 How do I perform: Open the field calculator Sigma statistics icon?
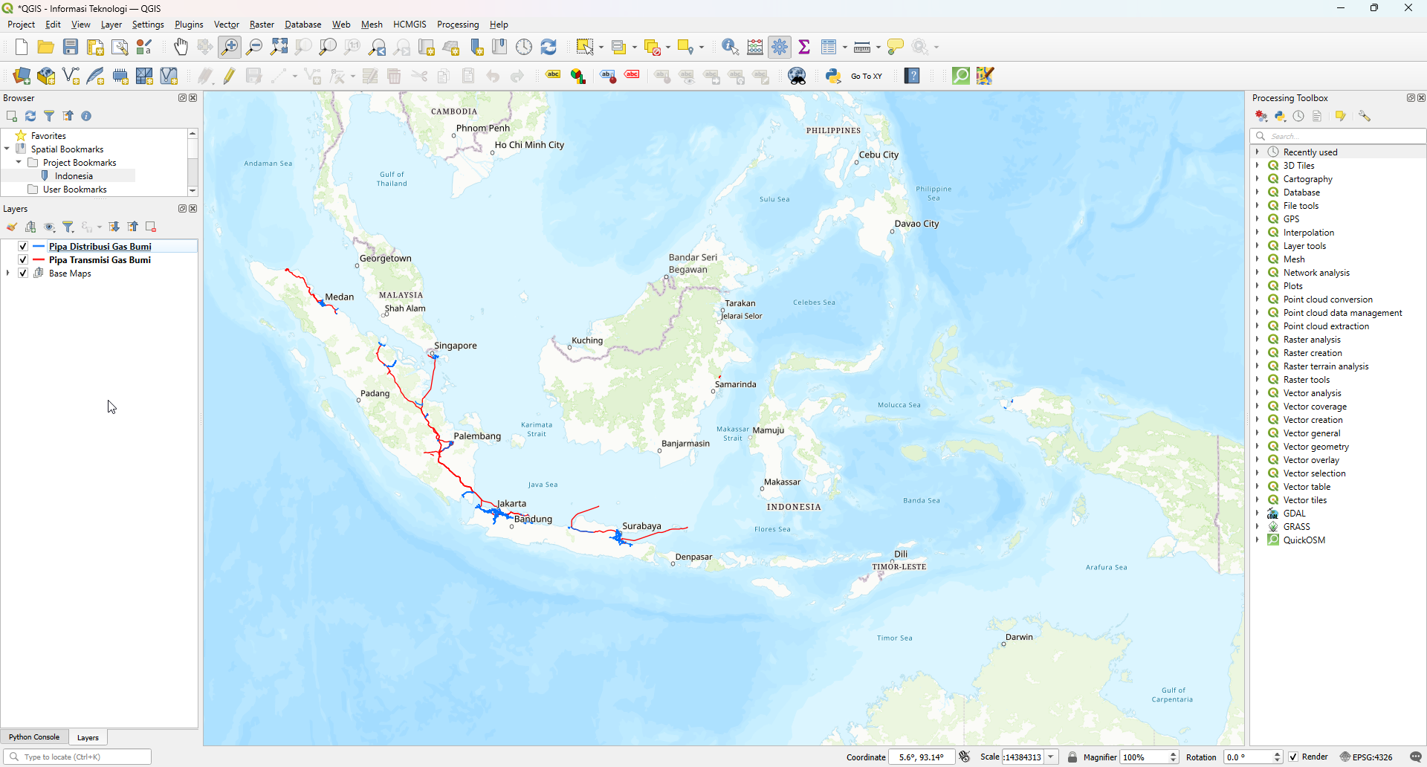click(804, 47)
